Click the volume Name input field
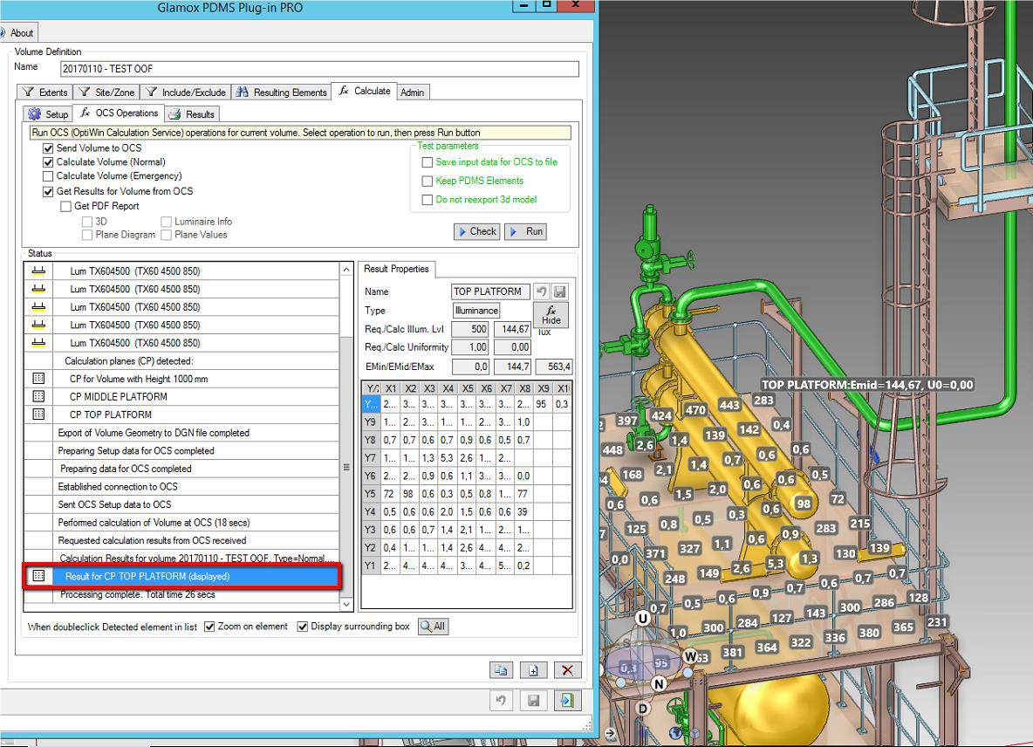1033x747 pixels. point(319,69)
